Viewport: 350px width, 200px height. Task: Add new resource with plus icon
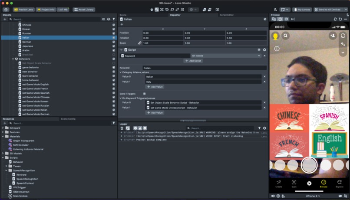(5, 123)
